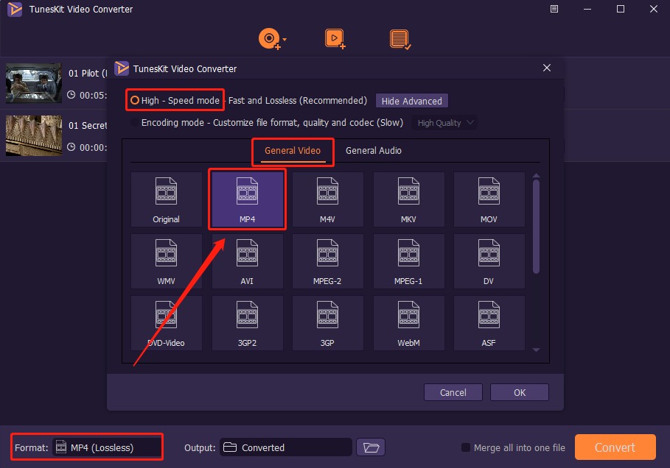670x468 pixels.
Task: Choose the MP4 format tile
Action: tap(248, 199)
